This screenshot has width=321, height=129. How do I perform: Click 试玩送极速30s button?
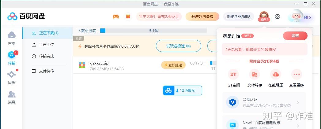179,46
